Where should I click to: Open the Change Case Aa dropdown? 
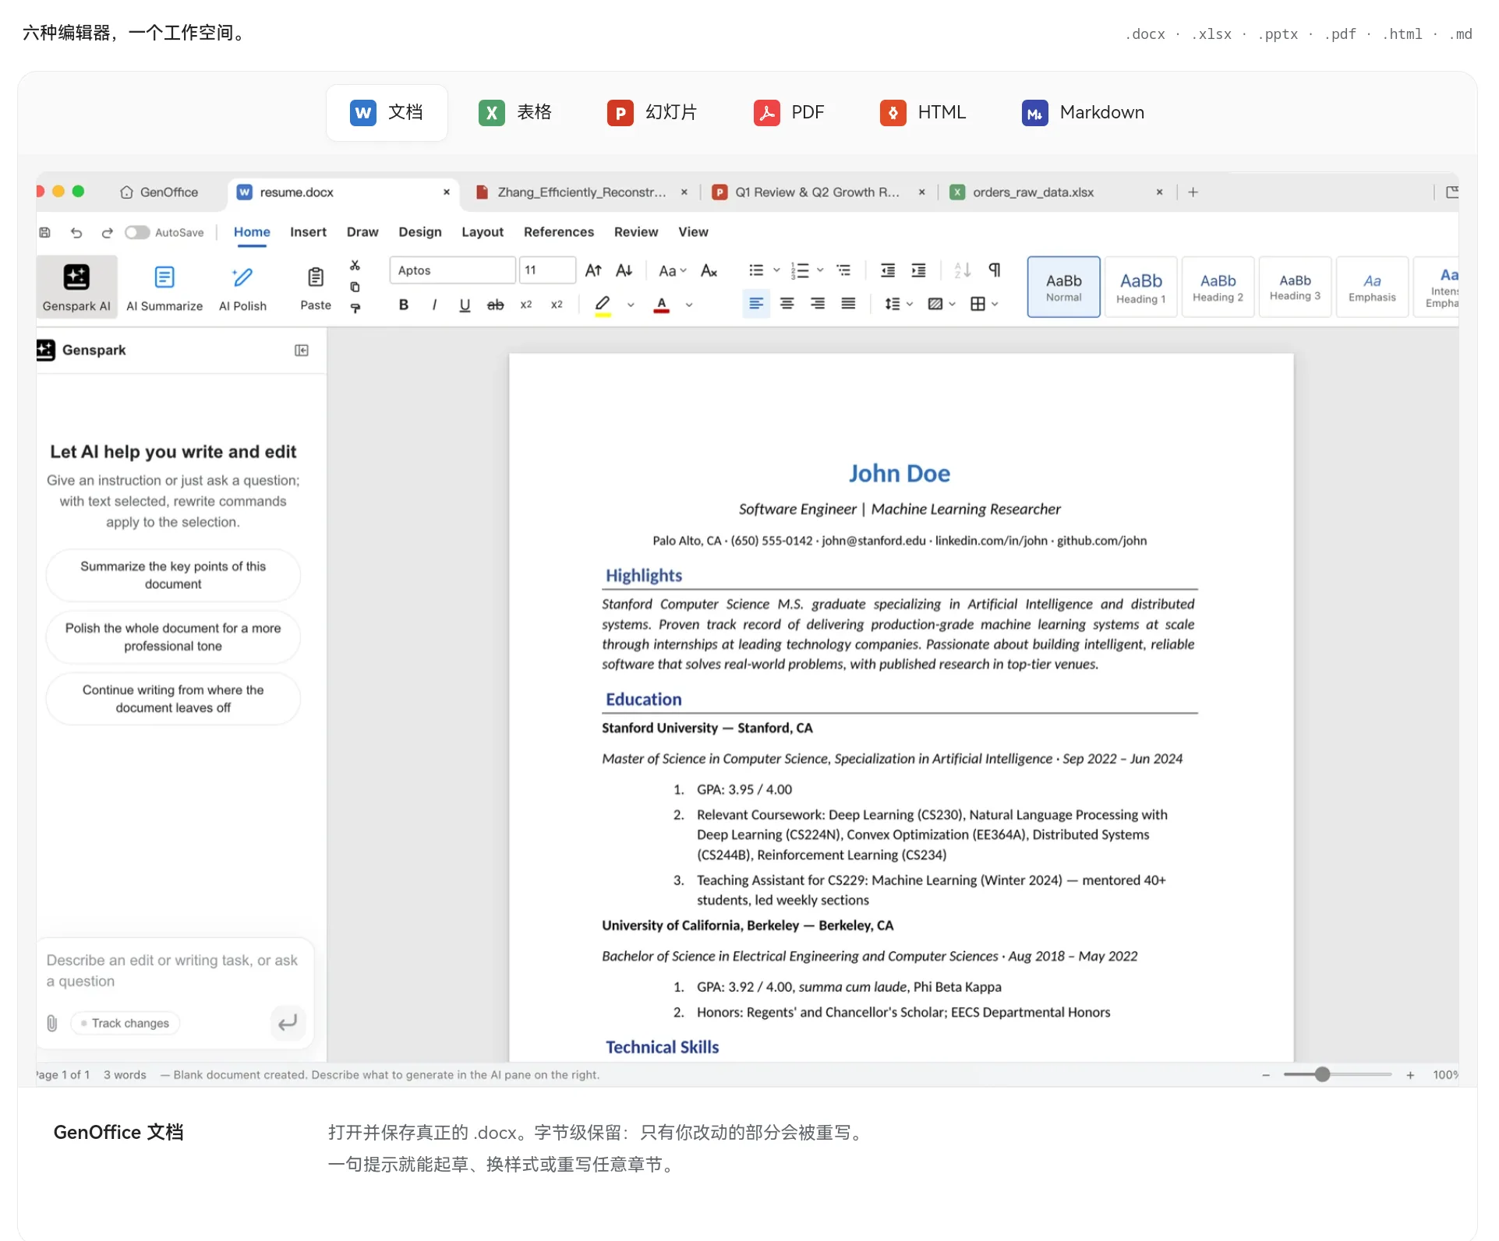tap(672, 270)
